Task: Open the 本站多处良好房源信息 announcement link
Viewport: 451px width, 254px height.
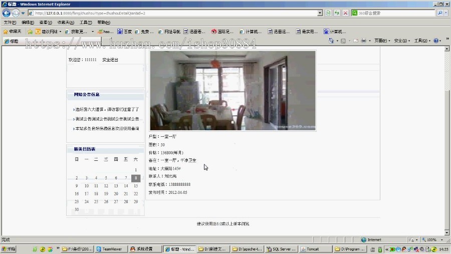Action: click(107, 129)
